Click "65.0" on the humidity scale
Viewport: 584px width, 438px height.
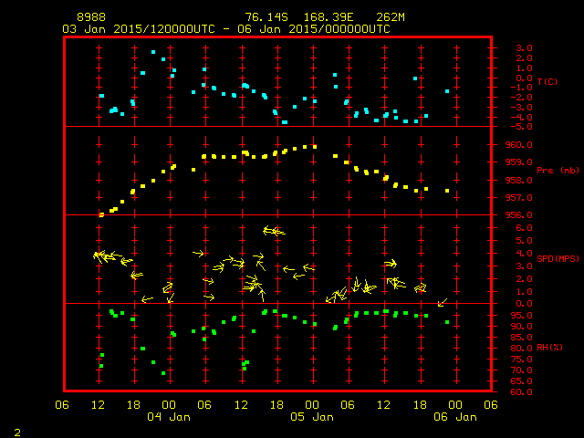tap(522, 381)
